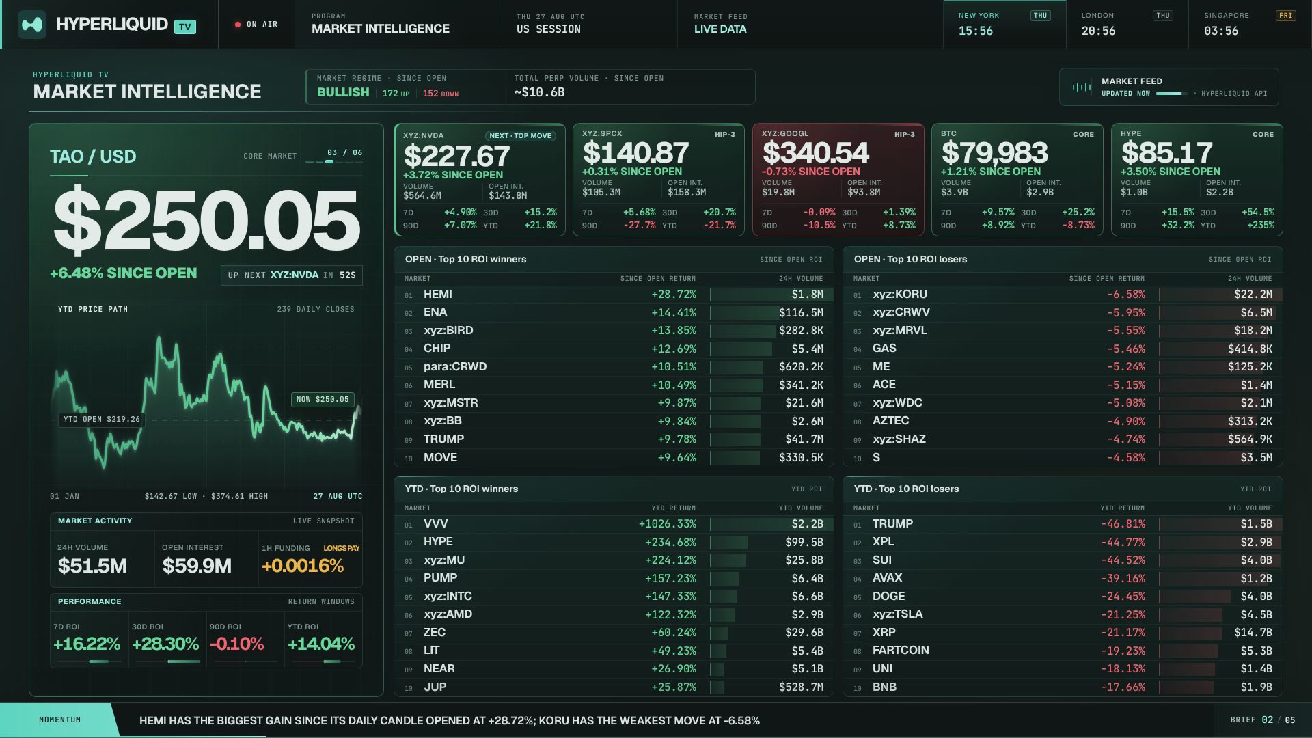The height and width of the screenshot is (738, 1312).
Task: Click UP NEXT XYZ:NVDA countdown box
Action: pyautogui.click(x=292, y=275)
